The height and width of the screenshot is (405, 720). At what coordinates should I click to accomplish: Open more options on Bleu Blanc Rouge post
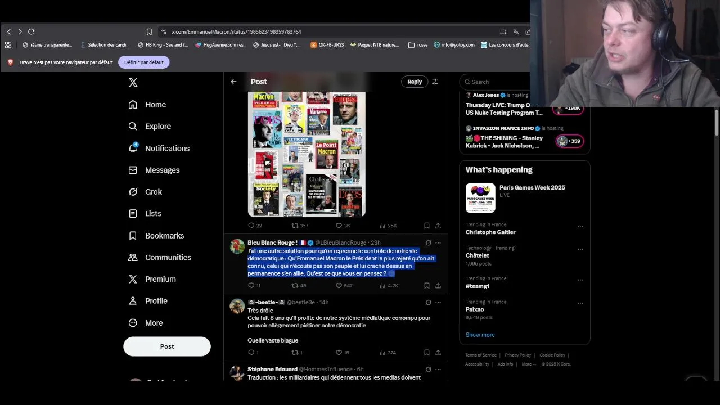pos(438,243)
